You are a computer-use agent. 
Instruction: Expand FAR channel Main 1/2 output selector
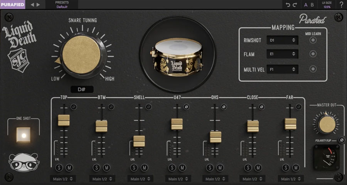291,179
